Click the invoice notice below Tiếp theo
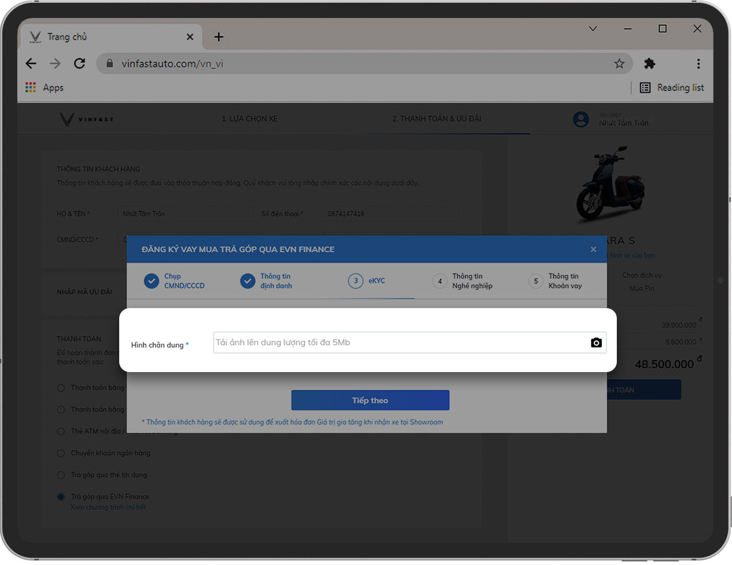The width and height of the screenshot is (732, 565). click(x=293, y=422)
